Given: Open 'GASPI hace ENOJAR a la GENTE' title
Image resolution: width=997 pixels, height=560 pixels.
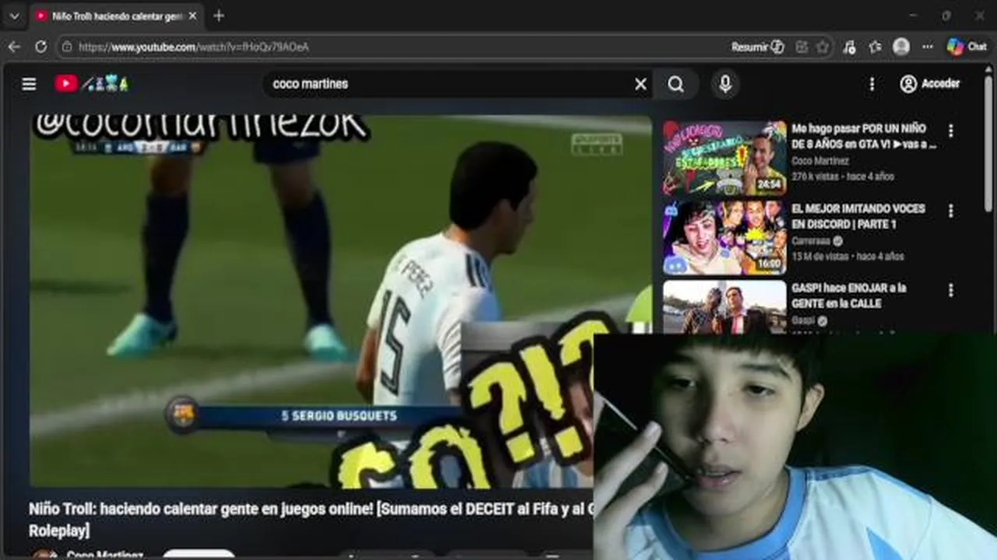Looking at the screenshot, I should (848, 296).
